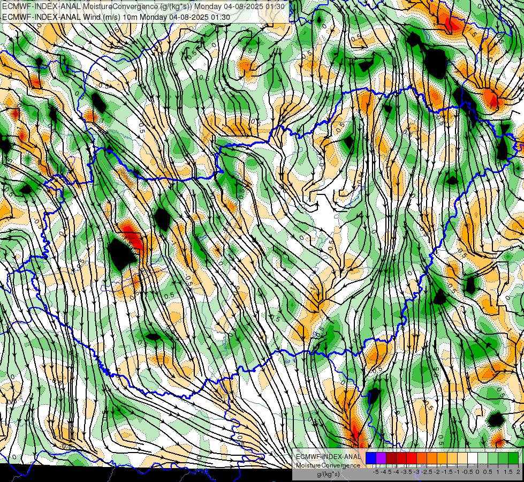This screenshot has height=482, width=524.
Task: Click the -3.5 tick label in the legend
Action: (407, 472)
